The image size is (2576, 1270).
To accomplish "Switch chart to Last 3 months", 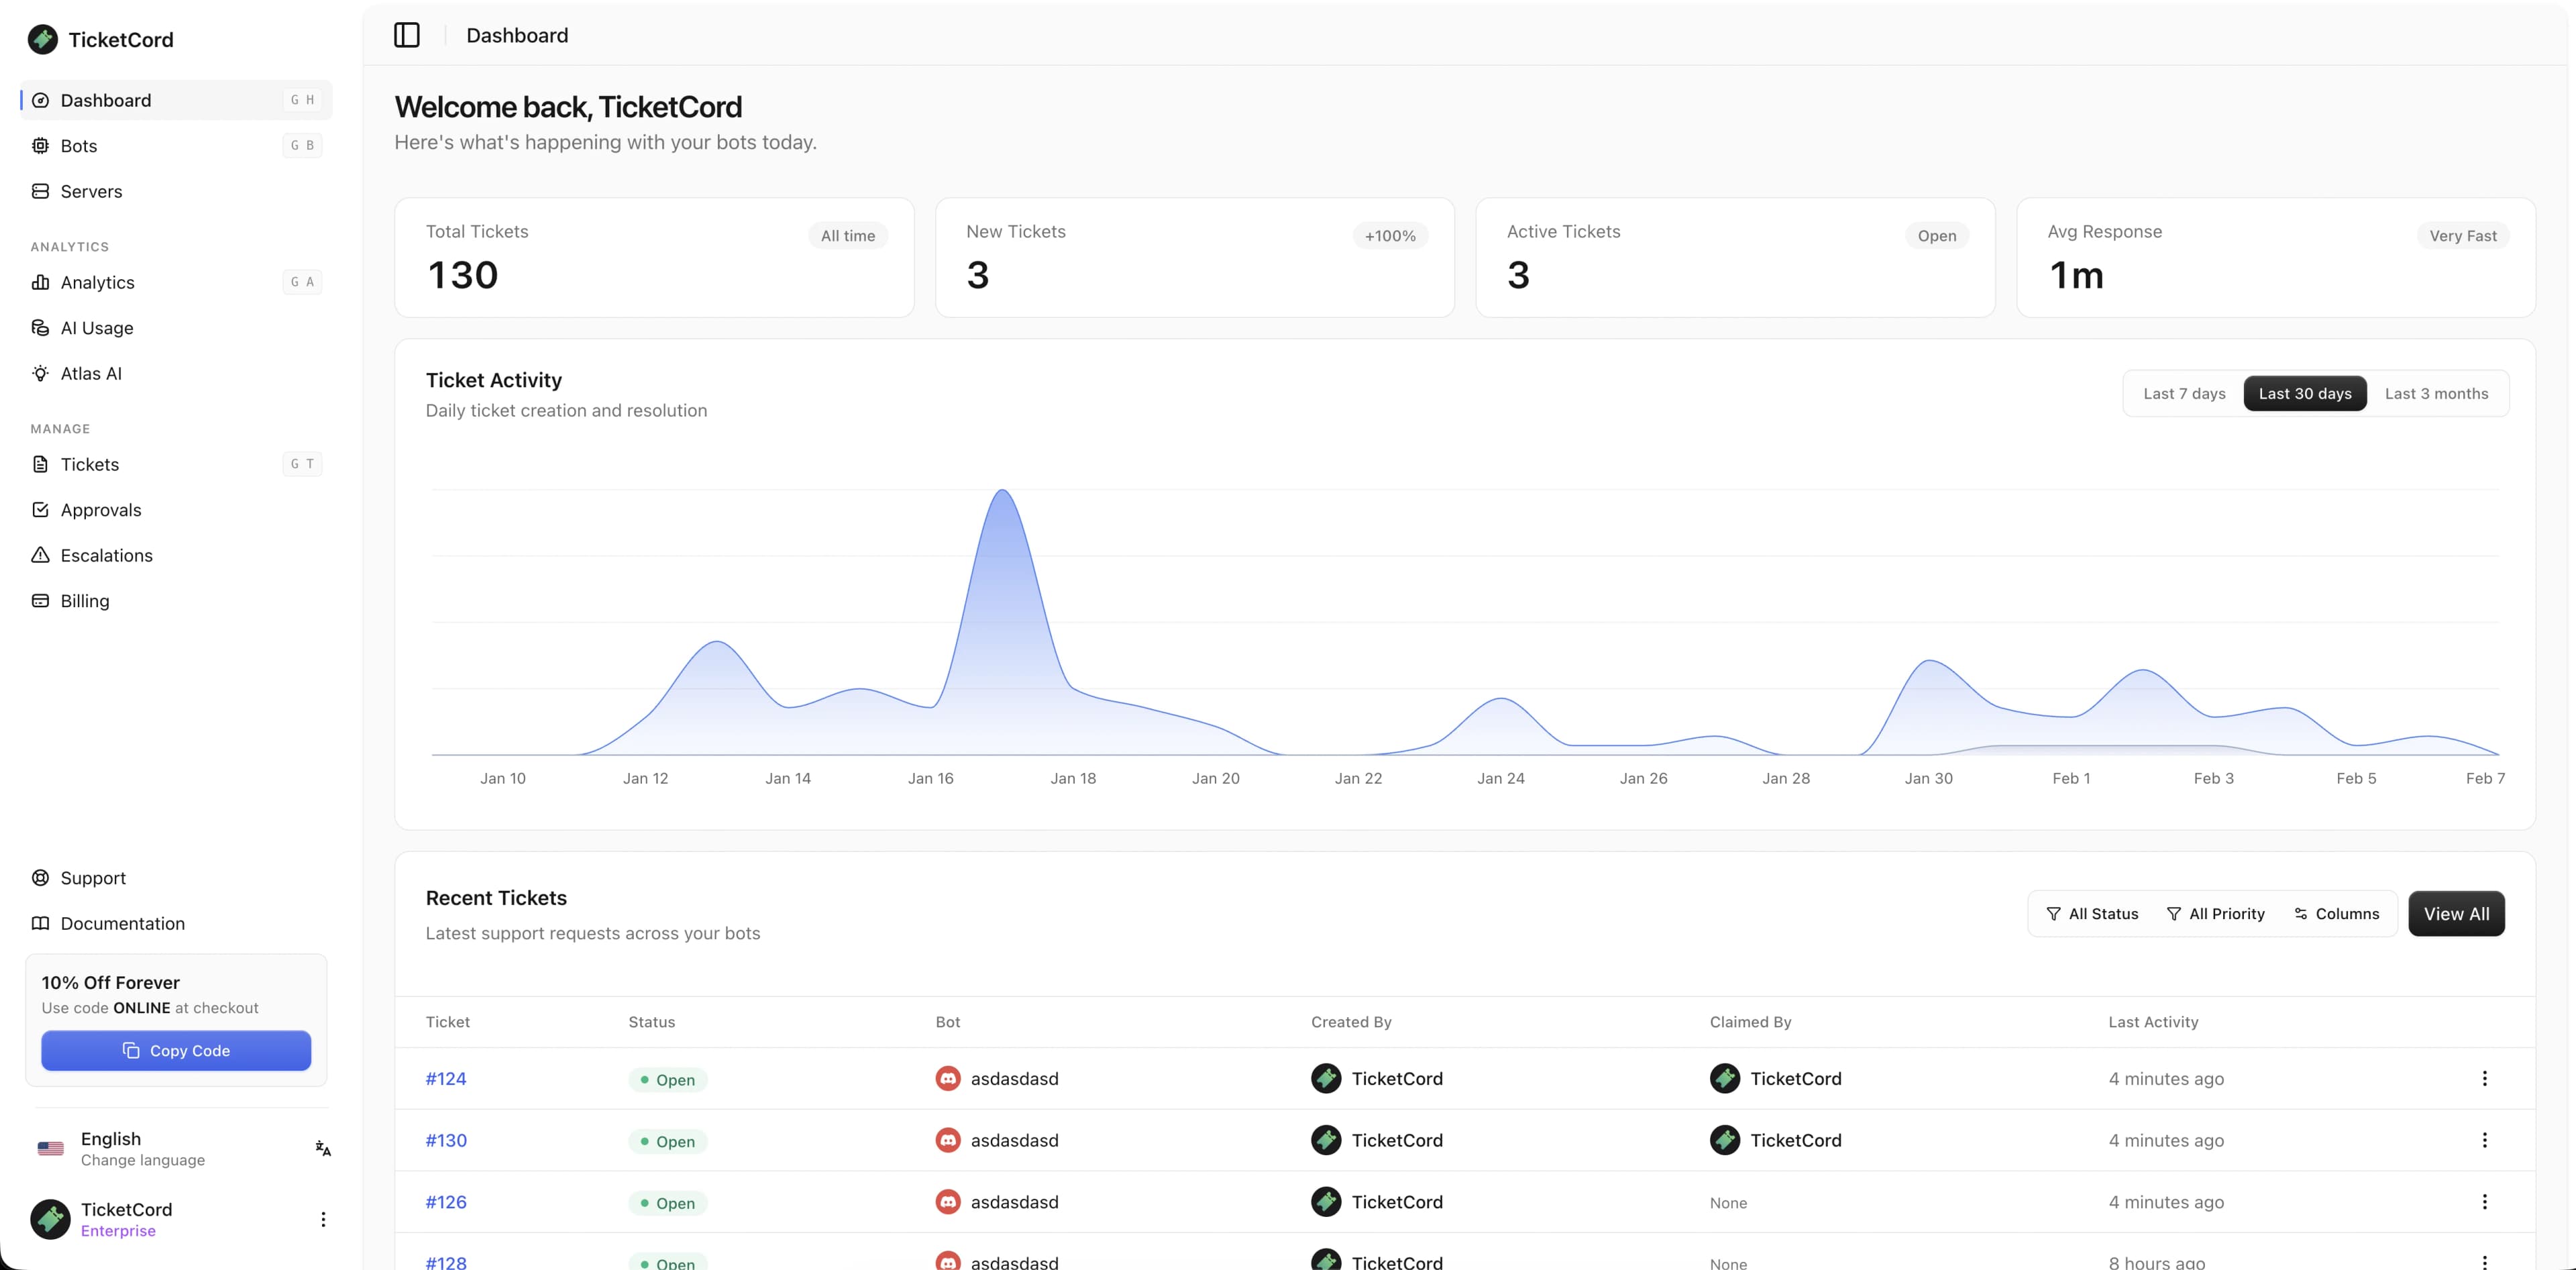I will click(2436, 394).
